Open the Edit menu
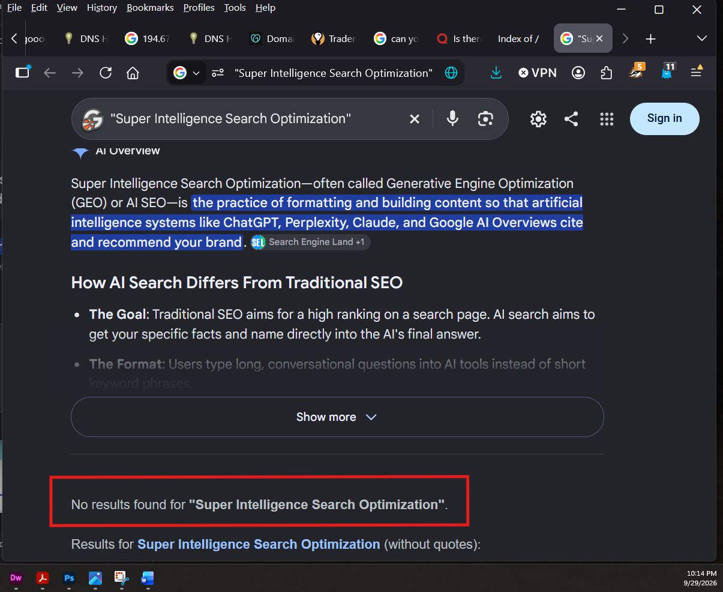 point(40,8)
